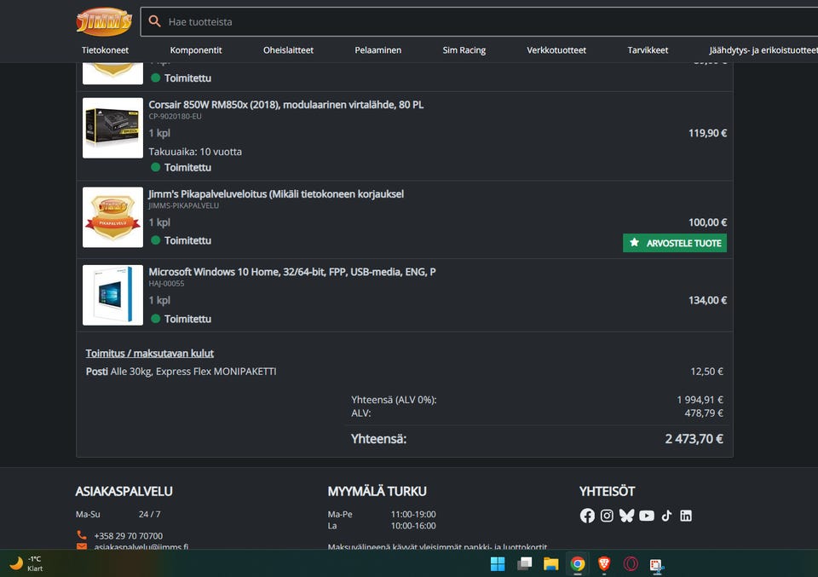
Task: Click the phone icon in Asiakaspalvelu
Action: coord(82,535)
